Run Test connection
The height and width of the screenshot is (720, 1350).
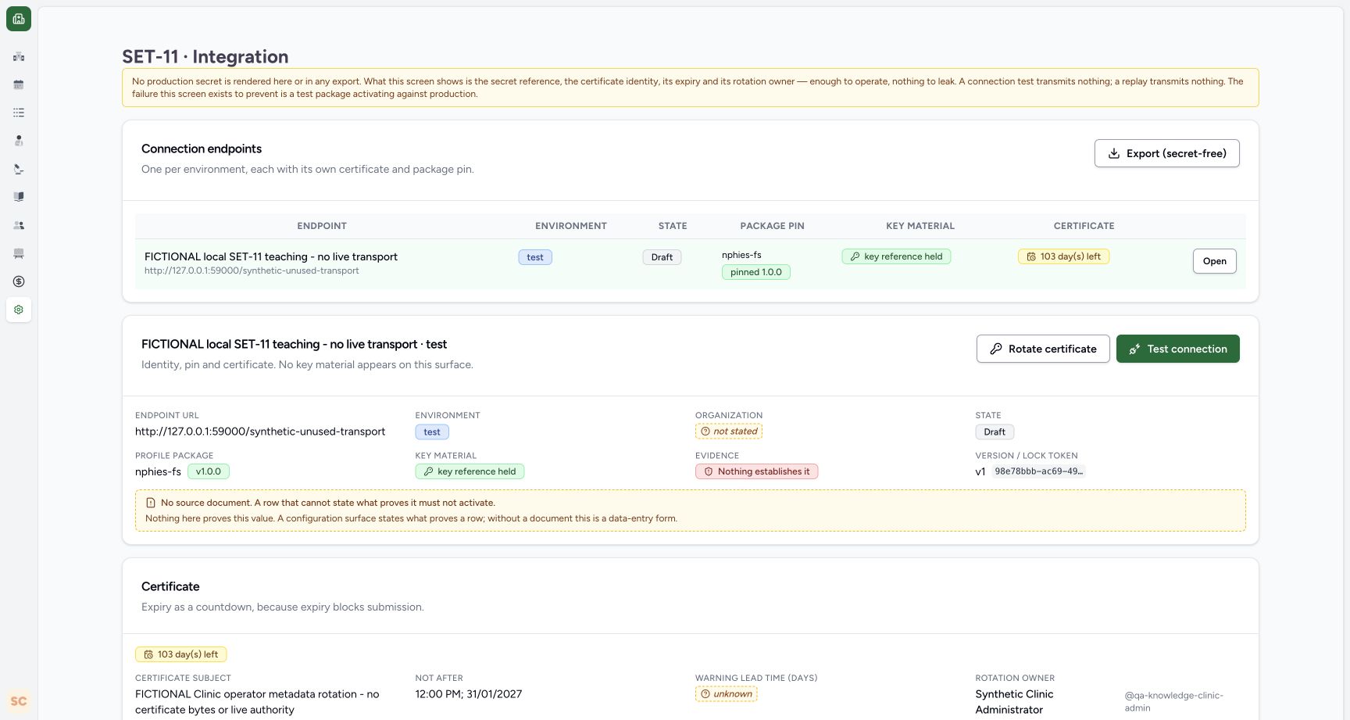tap(1177, 349)
